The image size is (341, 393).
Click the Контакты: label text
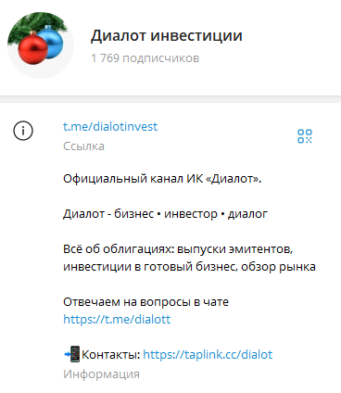[x=111, y=355]
